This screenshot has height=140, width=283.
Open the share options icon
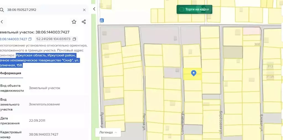click(x=84, y=22)
